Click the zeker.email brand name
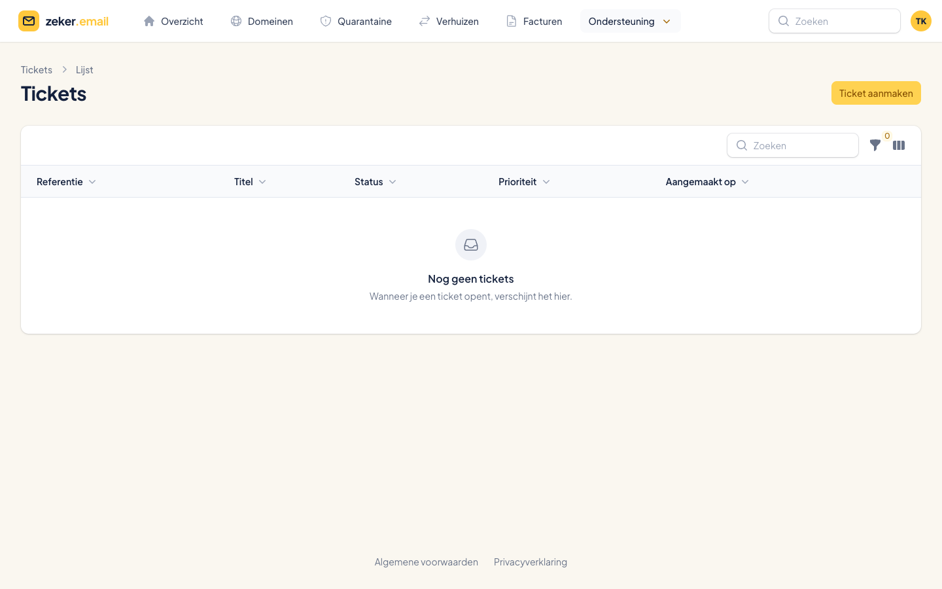 (77, 21)
